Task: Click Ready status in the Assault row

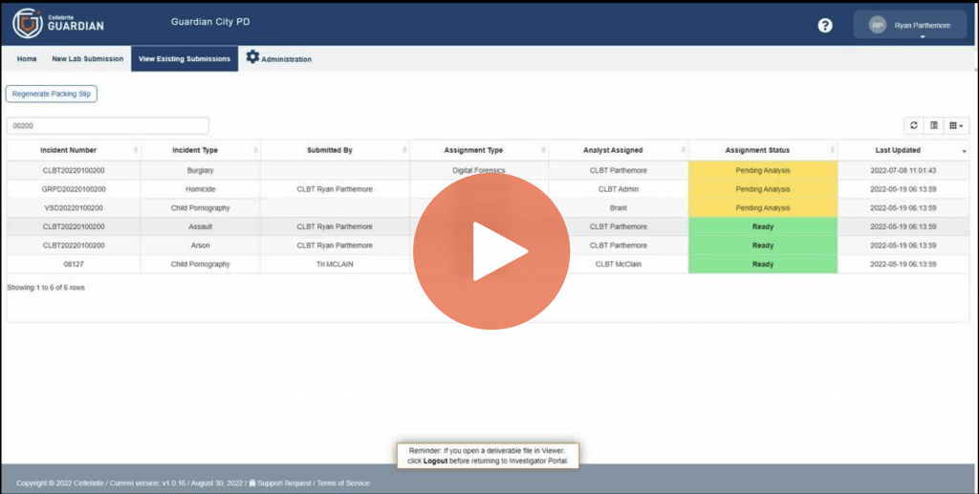Action: [762, 226]
